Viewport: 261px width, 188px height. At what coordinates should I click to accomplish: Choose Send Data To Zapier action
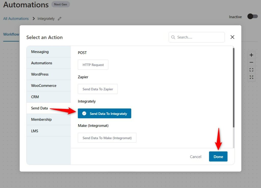[98, 89]
